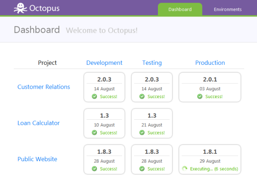Open the Testing environment header link
This screenshot has height=185, width=257.
[x=152, y=63]
